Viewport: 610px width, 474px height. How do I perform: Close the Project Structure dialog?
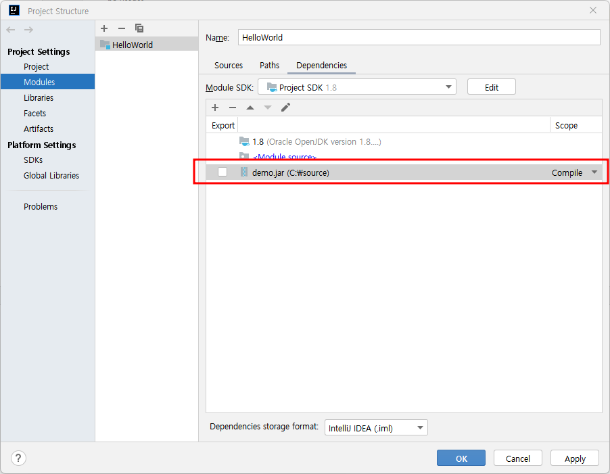593,10
